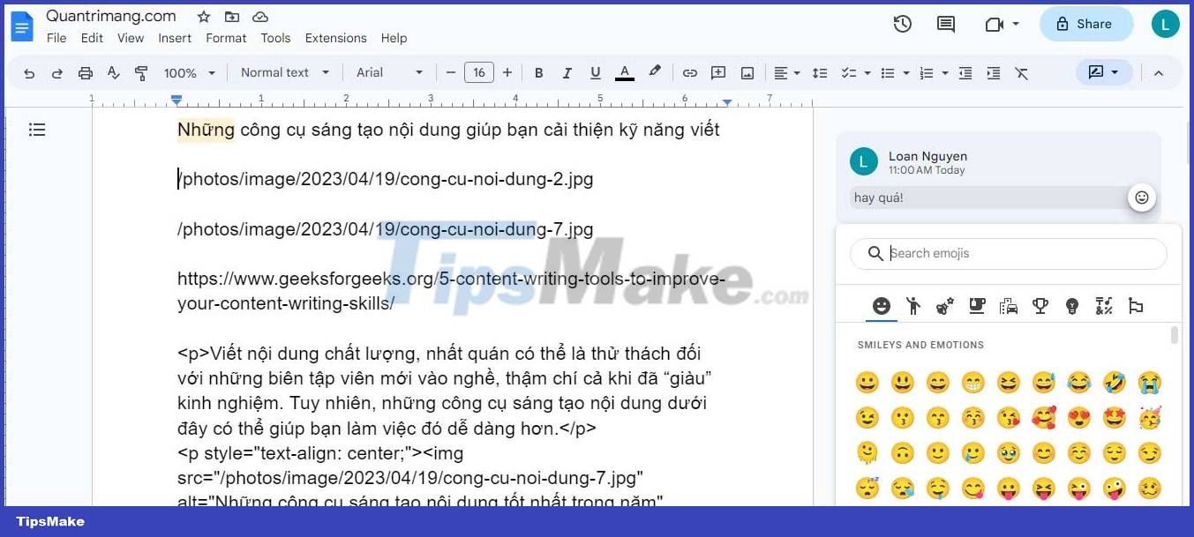Type in the Search emojis field
This screenshot has width=1194, height=537.
[x=1006, y=253]
